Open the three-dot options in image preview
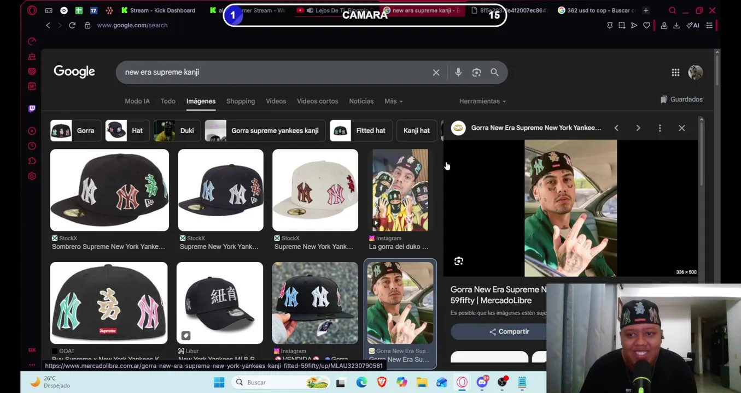The height and width of the screenshot is (393, 741). (660, 128)
